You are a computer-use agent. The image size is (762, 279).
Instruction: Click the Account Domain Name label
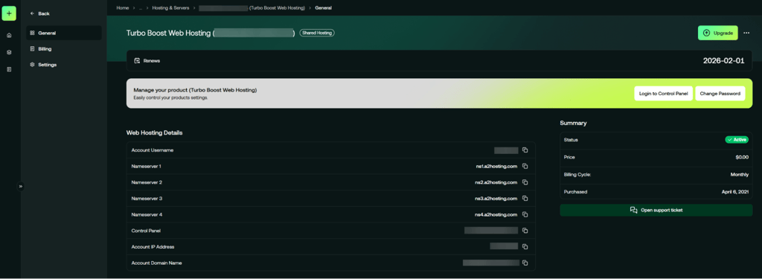coord(156,263)
